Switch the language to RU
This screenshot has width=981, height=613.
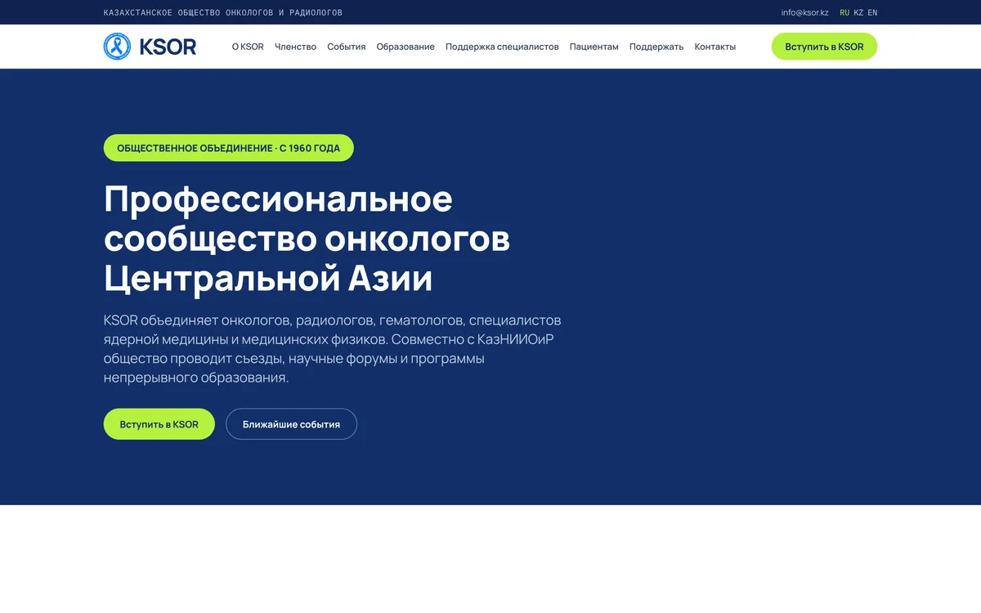(x=844, y=12)
